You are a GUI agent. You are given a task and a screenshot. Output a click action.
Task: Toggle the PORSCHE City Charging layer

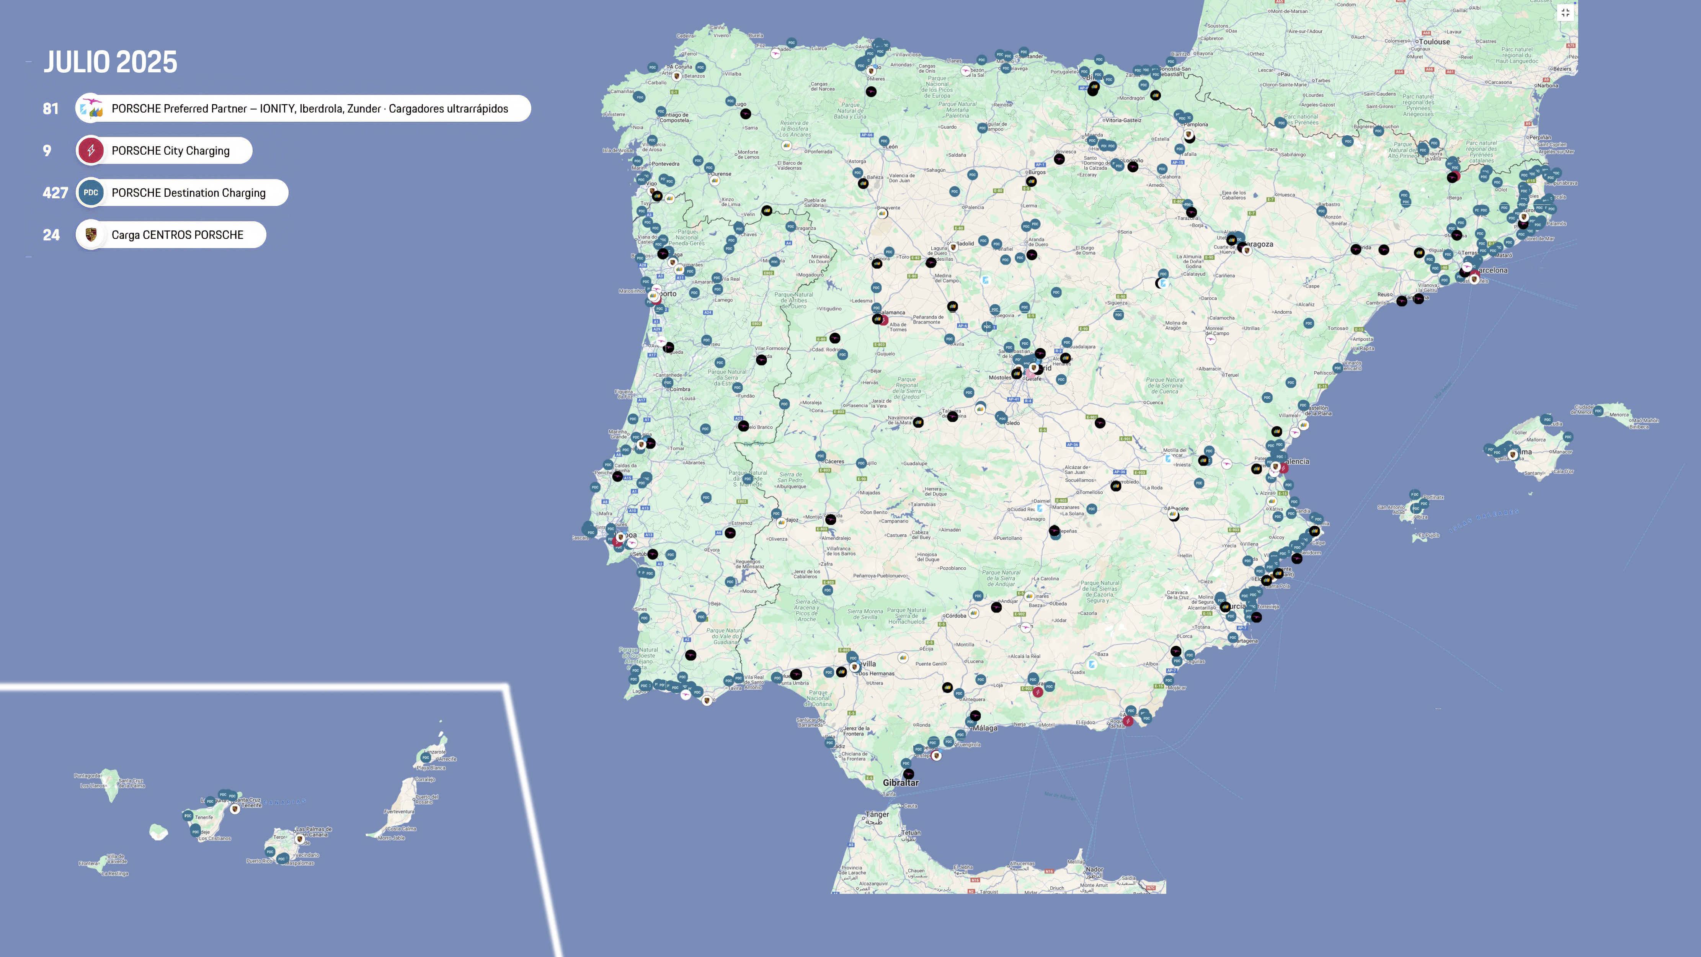pos(164,150)
